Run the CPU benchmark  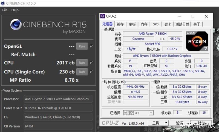[x=82, y=63]
